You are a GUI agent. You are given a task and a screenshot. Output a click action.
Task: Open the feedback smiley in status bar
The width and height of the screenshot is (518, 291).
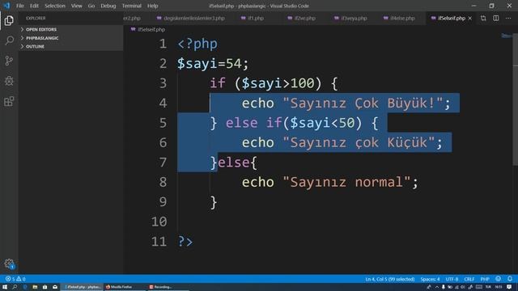(x=499, y=279)
